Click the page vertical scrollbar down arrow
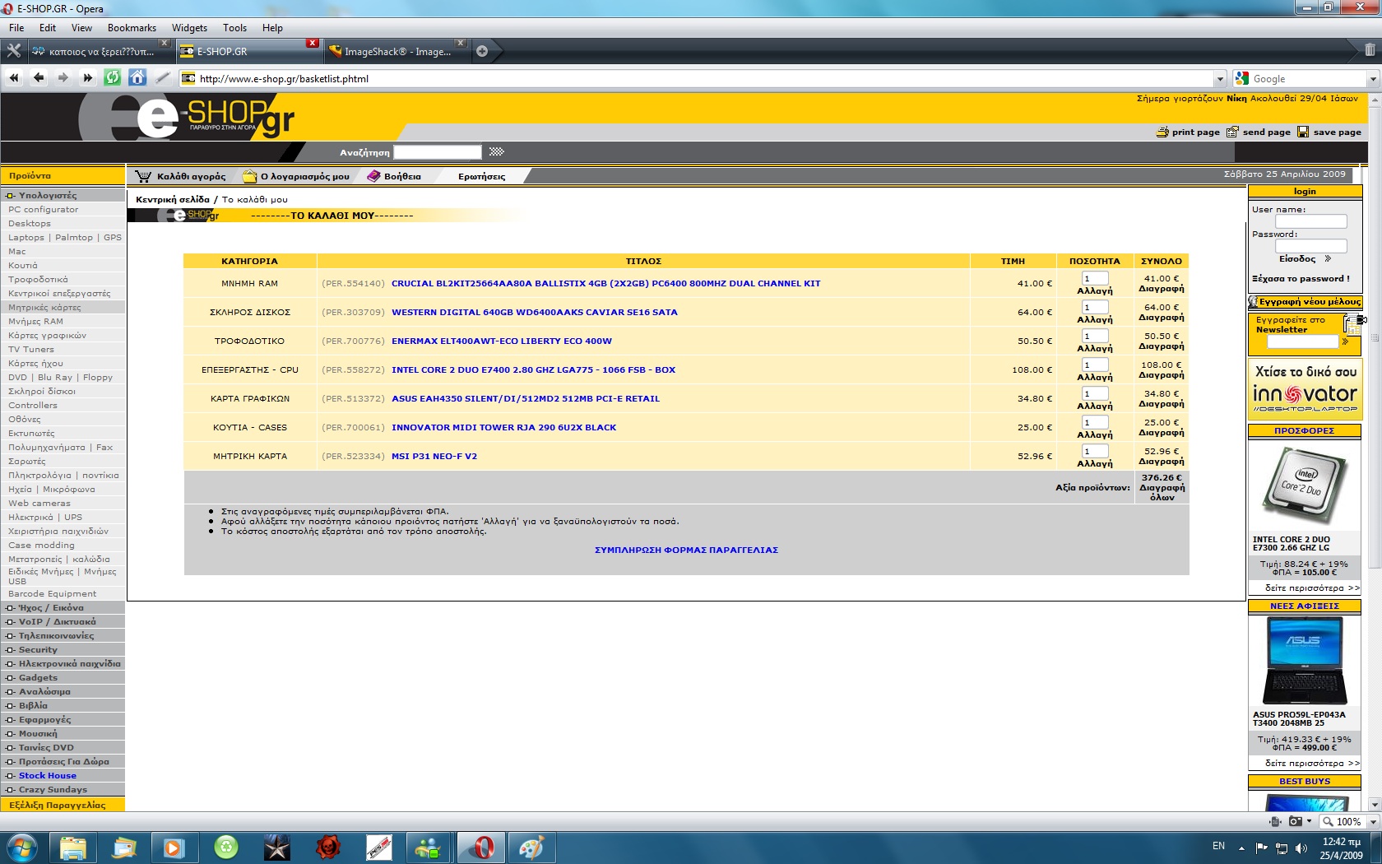The height and width of the screenshot is (864, 1382). click(1374, 804)
